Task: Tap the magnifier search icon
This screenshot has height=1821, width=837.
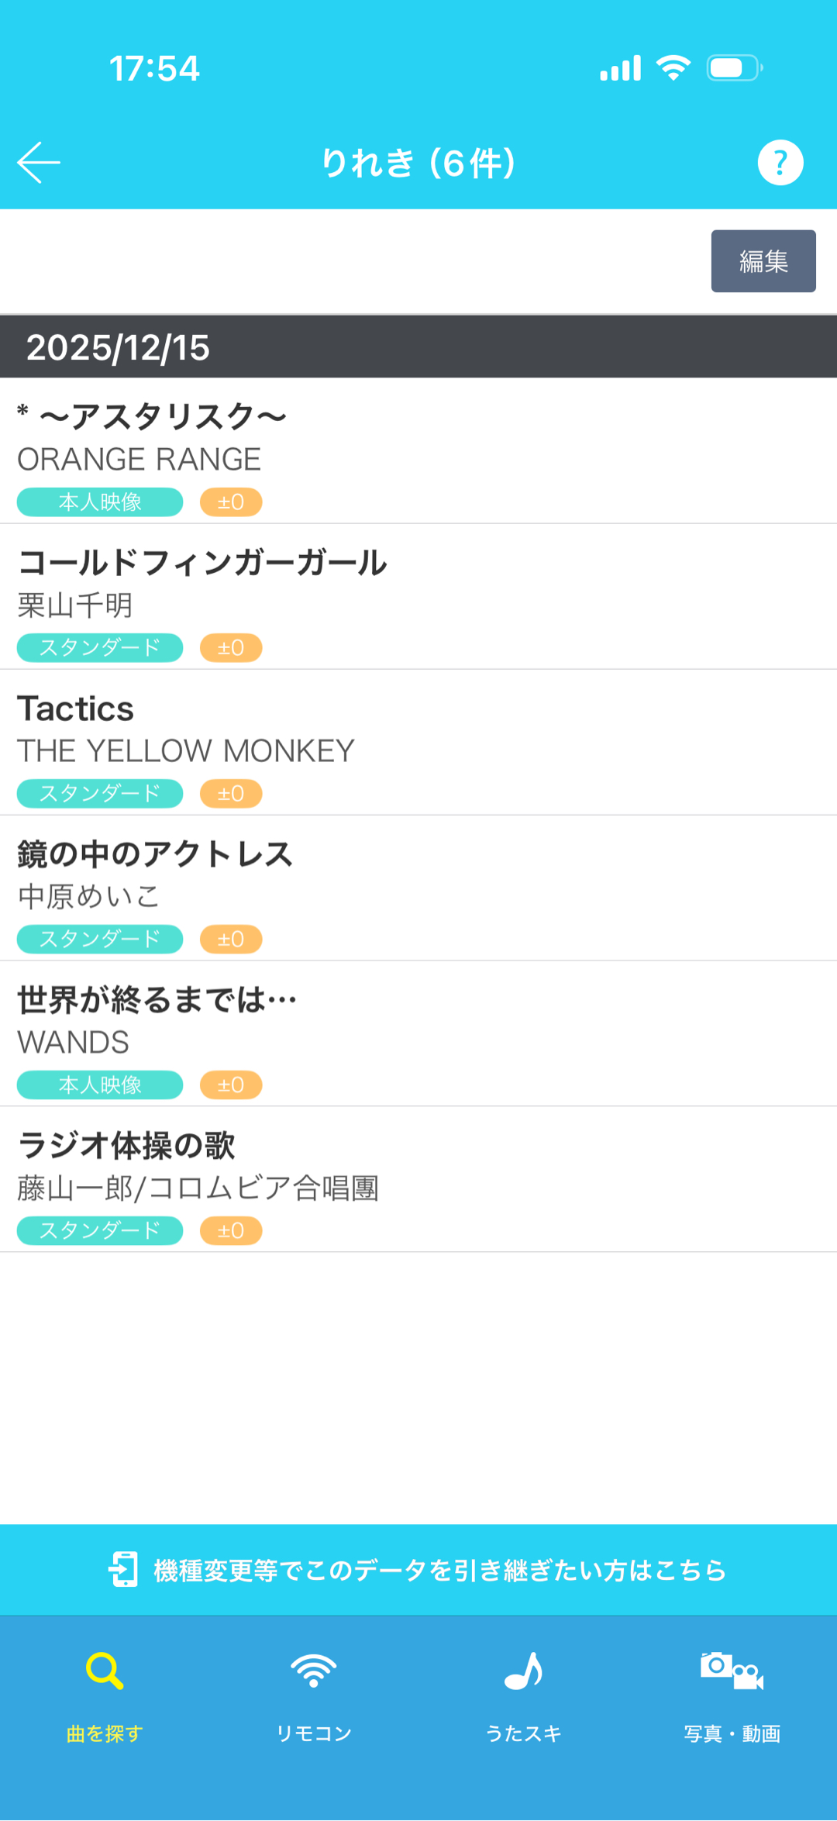Action: [x=105, y=1671]
